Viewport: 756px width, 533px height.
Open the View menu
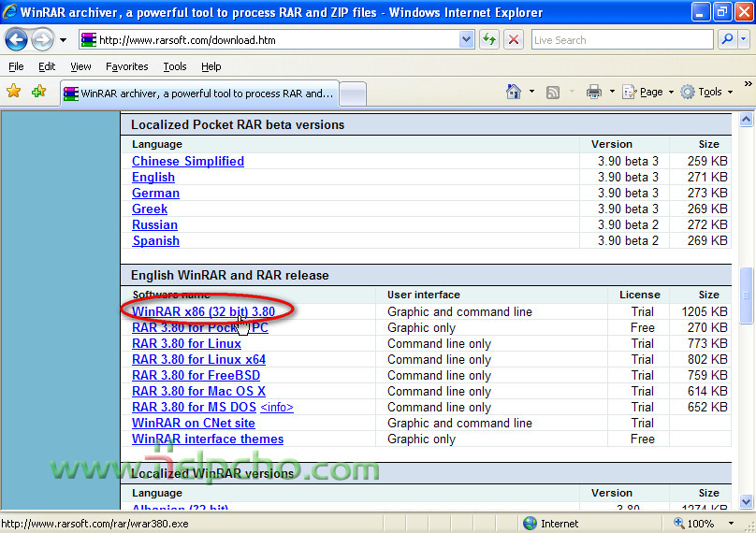tap(80, 66)
